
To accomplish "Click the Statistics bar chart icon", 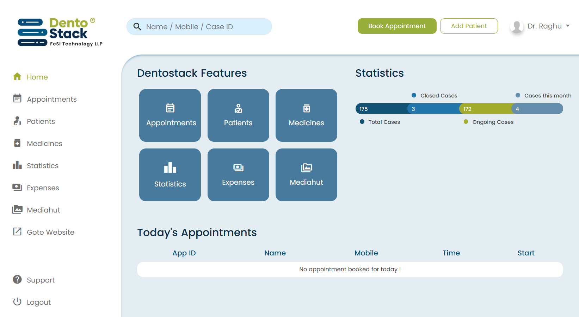I will pyautogui.click(x=17, y=165).
